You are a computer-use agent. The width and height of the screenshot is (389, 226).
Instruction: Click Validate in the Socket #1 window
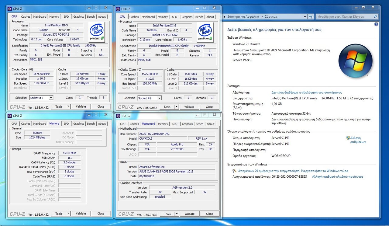tap(81, 106)
